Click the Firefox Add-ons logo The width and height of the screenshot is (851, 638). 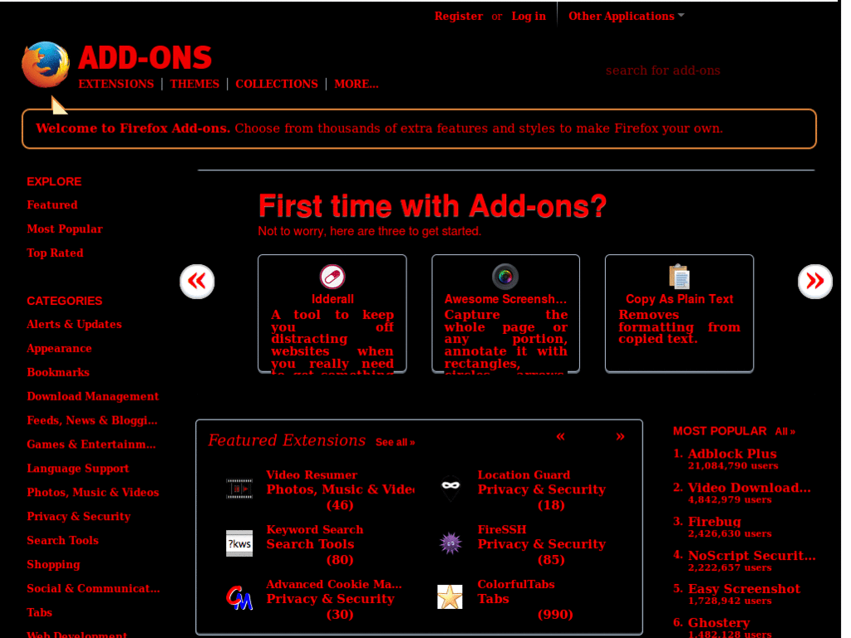(46, 64)
